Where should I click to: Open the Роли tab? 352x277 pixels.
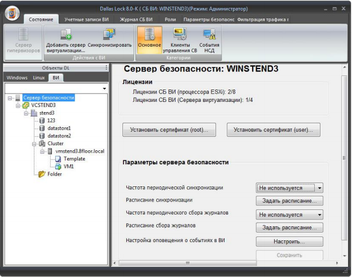coord(170,20)
